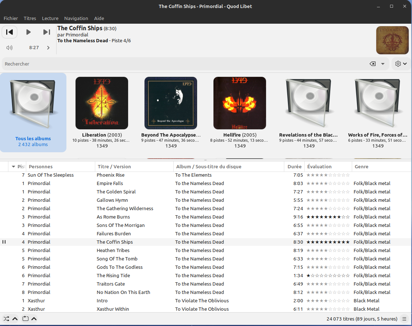
Task: Open the queue list icon in the status bar
Action: pyautogui.click(x=404, y=319)
